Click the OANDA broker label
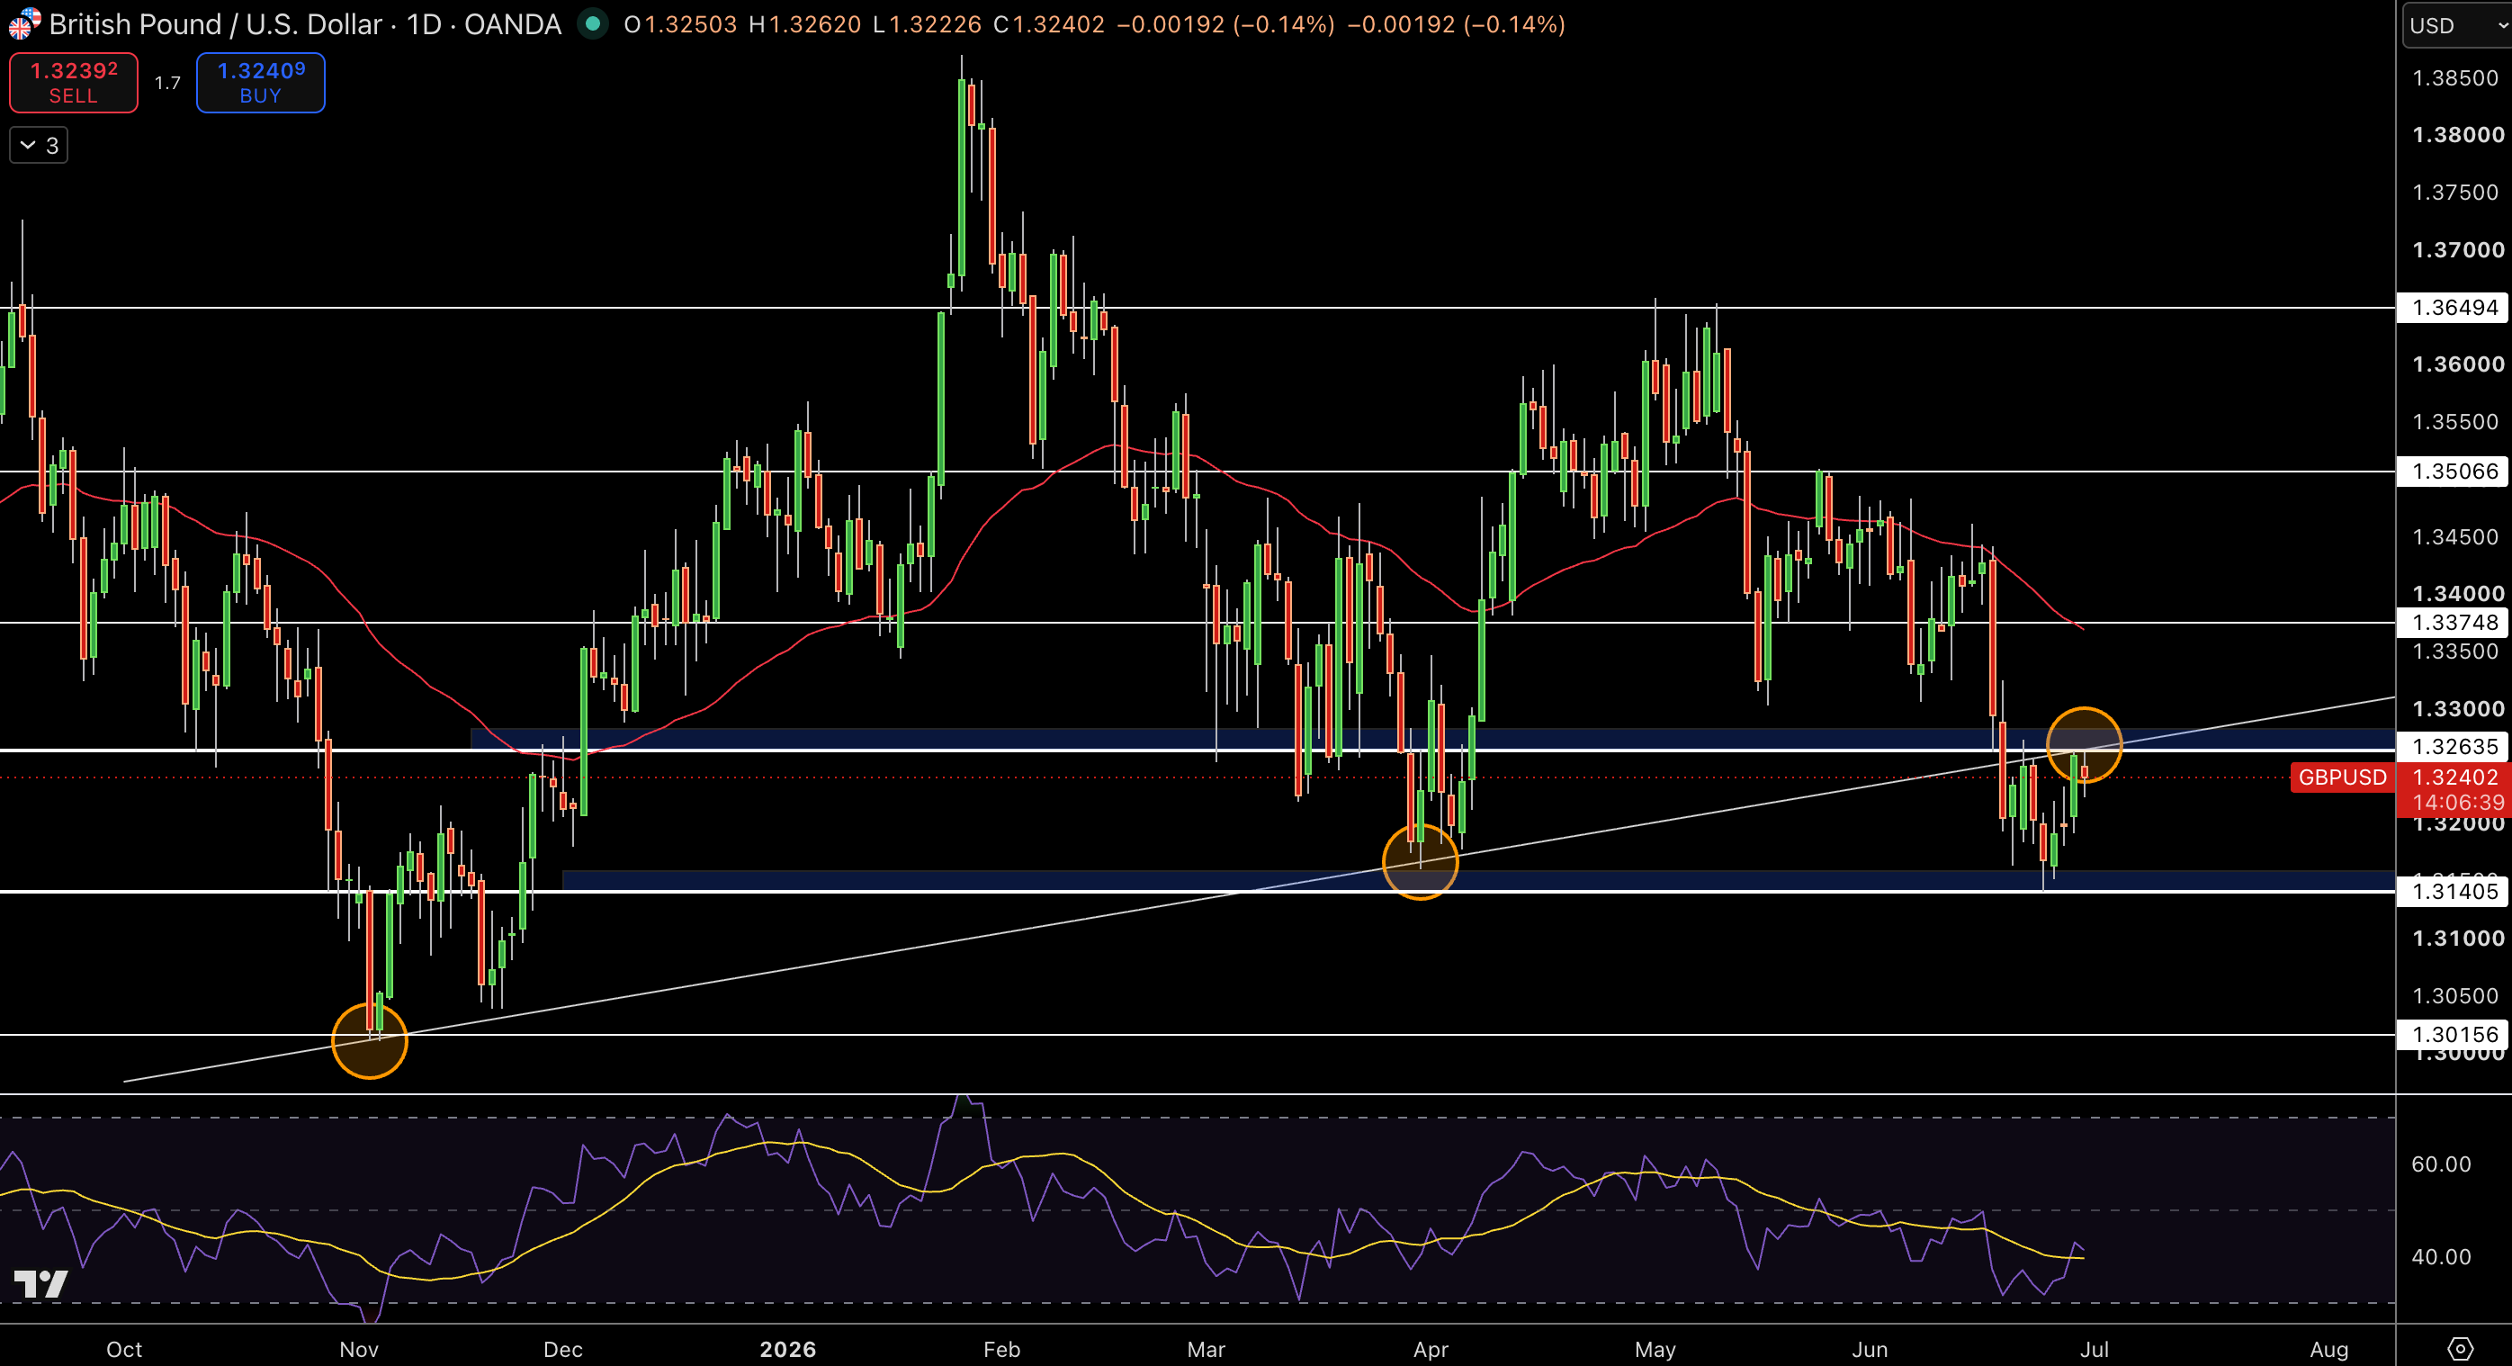This screenshot has width=2512, height=1366. pyautogui.click(x=513, y=24)
